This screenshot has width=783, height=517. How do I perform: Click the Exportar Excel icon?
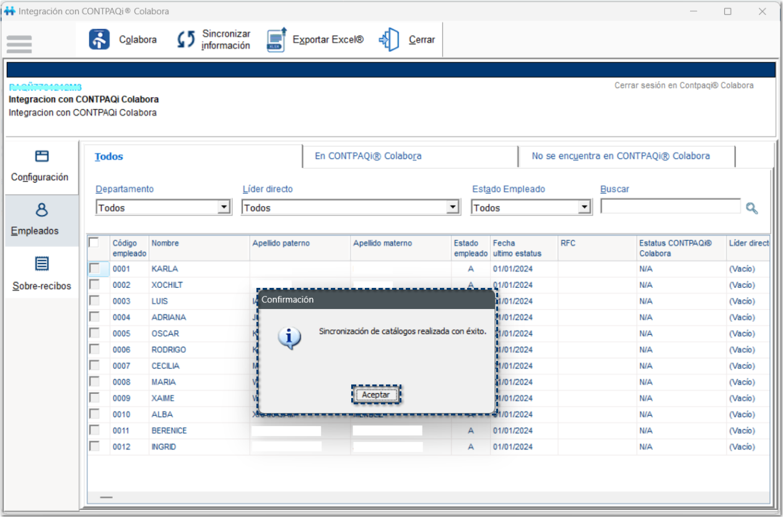[276, 40]
